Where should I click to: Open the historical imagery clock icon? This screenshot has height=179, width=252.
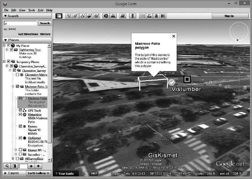[106, 16]
